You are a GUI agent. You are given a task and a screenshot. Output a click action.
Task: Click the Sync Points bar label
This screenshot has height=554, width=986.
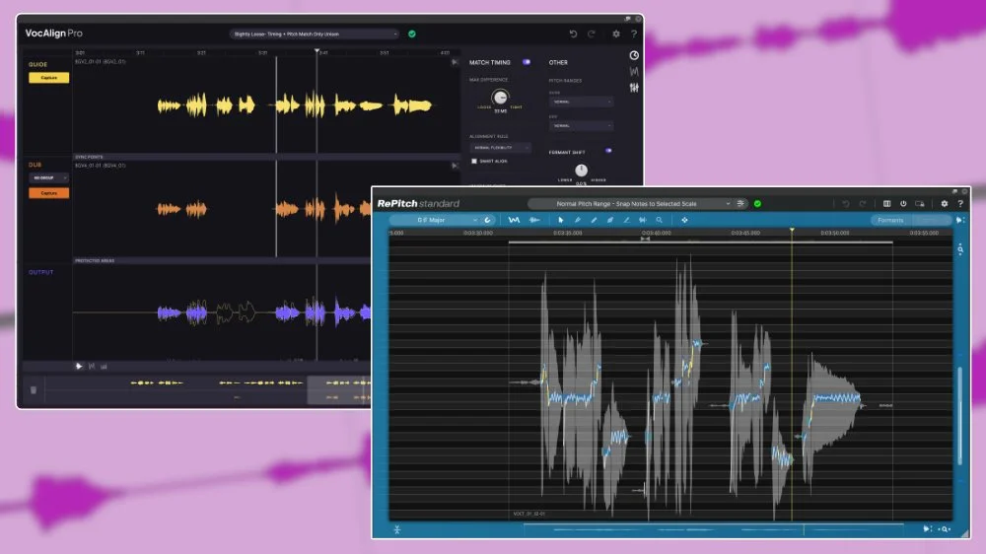click(89, 157)
